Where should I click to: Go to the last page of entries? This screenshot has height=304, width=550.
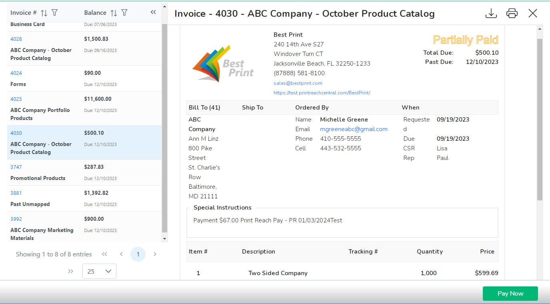click(x=71, y=271)
